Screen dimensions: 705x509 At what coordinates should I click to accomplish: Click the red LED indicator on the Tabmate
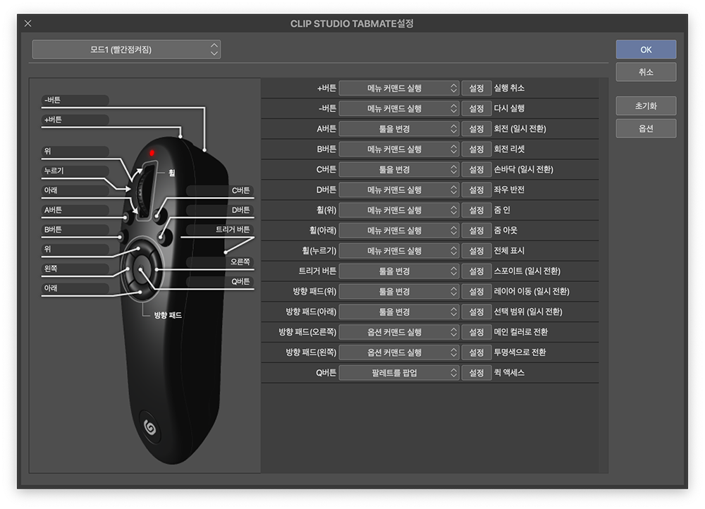152,152
